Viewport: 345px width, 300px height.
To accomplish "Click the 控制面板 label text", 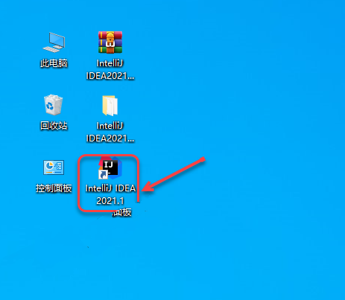I will click(x=54, y=188).
